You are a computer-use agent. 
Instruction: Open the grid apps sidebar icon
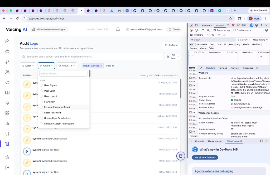point(7,113)
